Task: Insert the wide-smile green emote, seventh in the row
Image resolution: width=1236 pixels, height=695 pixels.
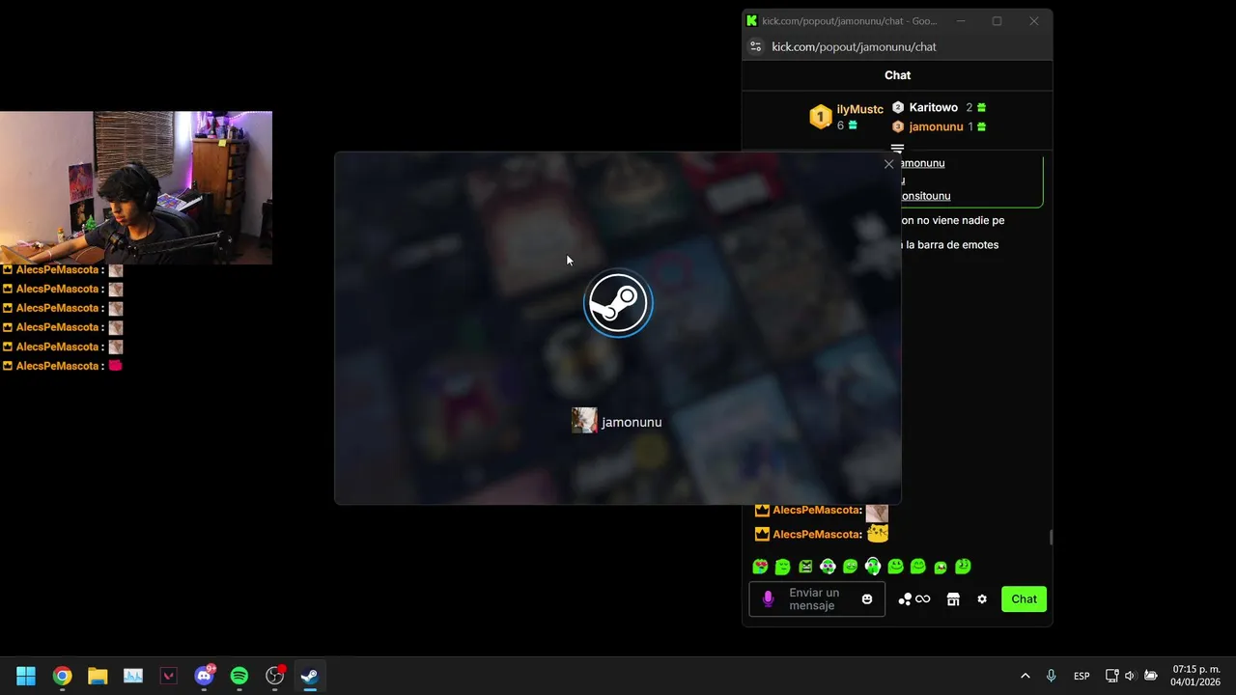Action: click(x=895, y=567)
